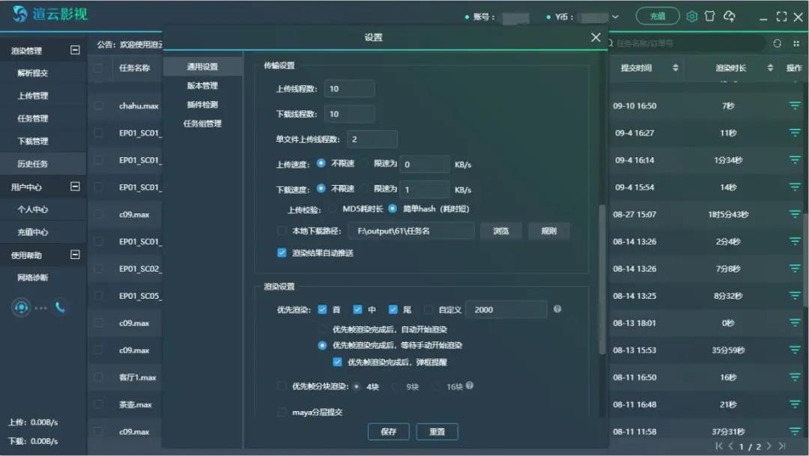
Task: Enable the 本地下载路径 checkbox
Action: (x=282, y=231)
